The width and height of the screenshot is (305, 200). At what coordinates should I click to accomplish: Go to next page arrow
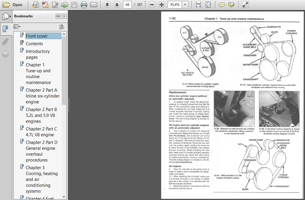point(117,4)
